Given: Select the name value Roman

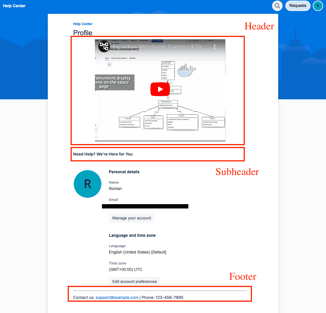Looking at the screenshot, I should click(115, 189).
